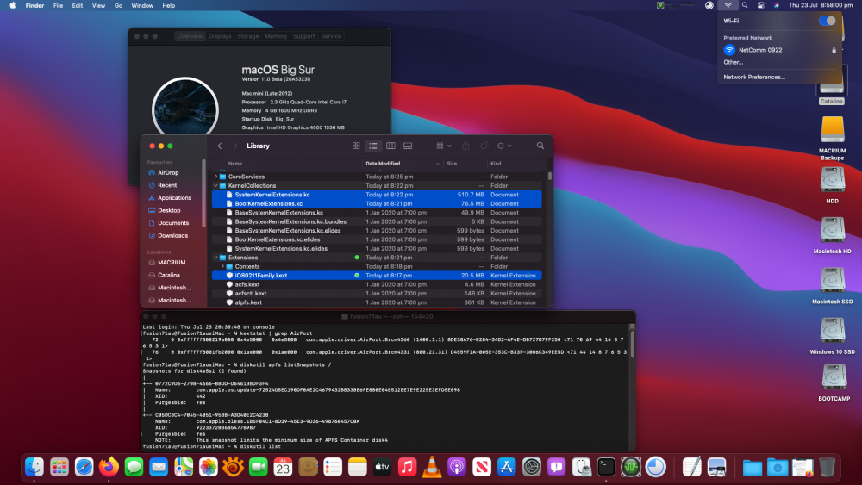Open Maps from the Dock

pyautogui.click(x=184, y=467)
